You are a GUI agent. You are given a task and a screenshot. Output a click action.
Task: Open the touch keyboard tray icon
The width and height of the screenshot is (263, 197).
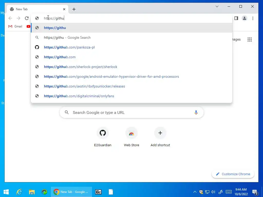229,192
